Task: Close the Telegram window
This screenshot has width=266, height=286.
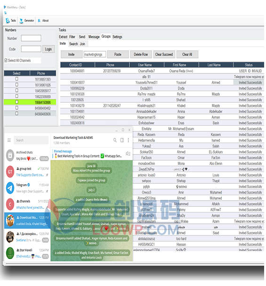Action: 129,130
